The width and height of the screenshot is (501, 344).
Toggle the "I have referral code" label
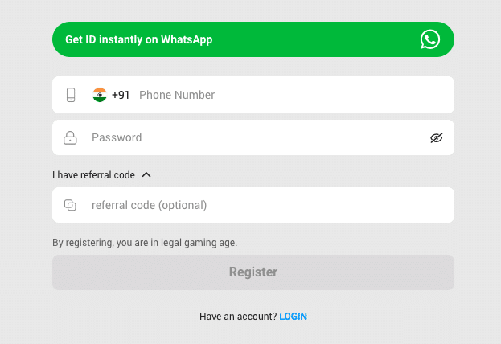point(95,174)
